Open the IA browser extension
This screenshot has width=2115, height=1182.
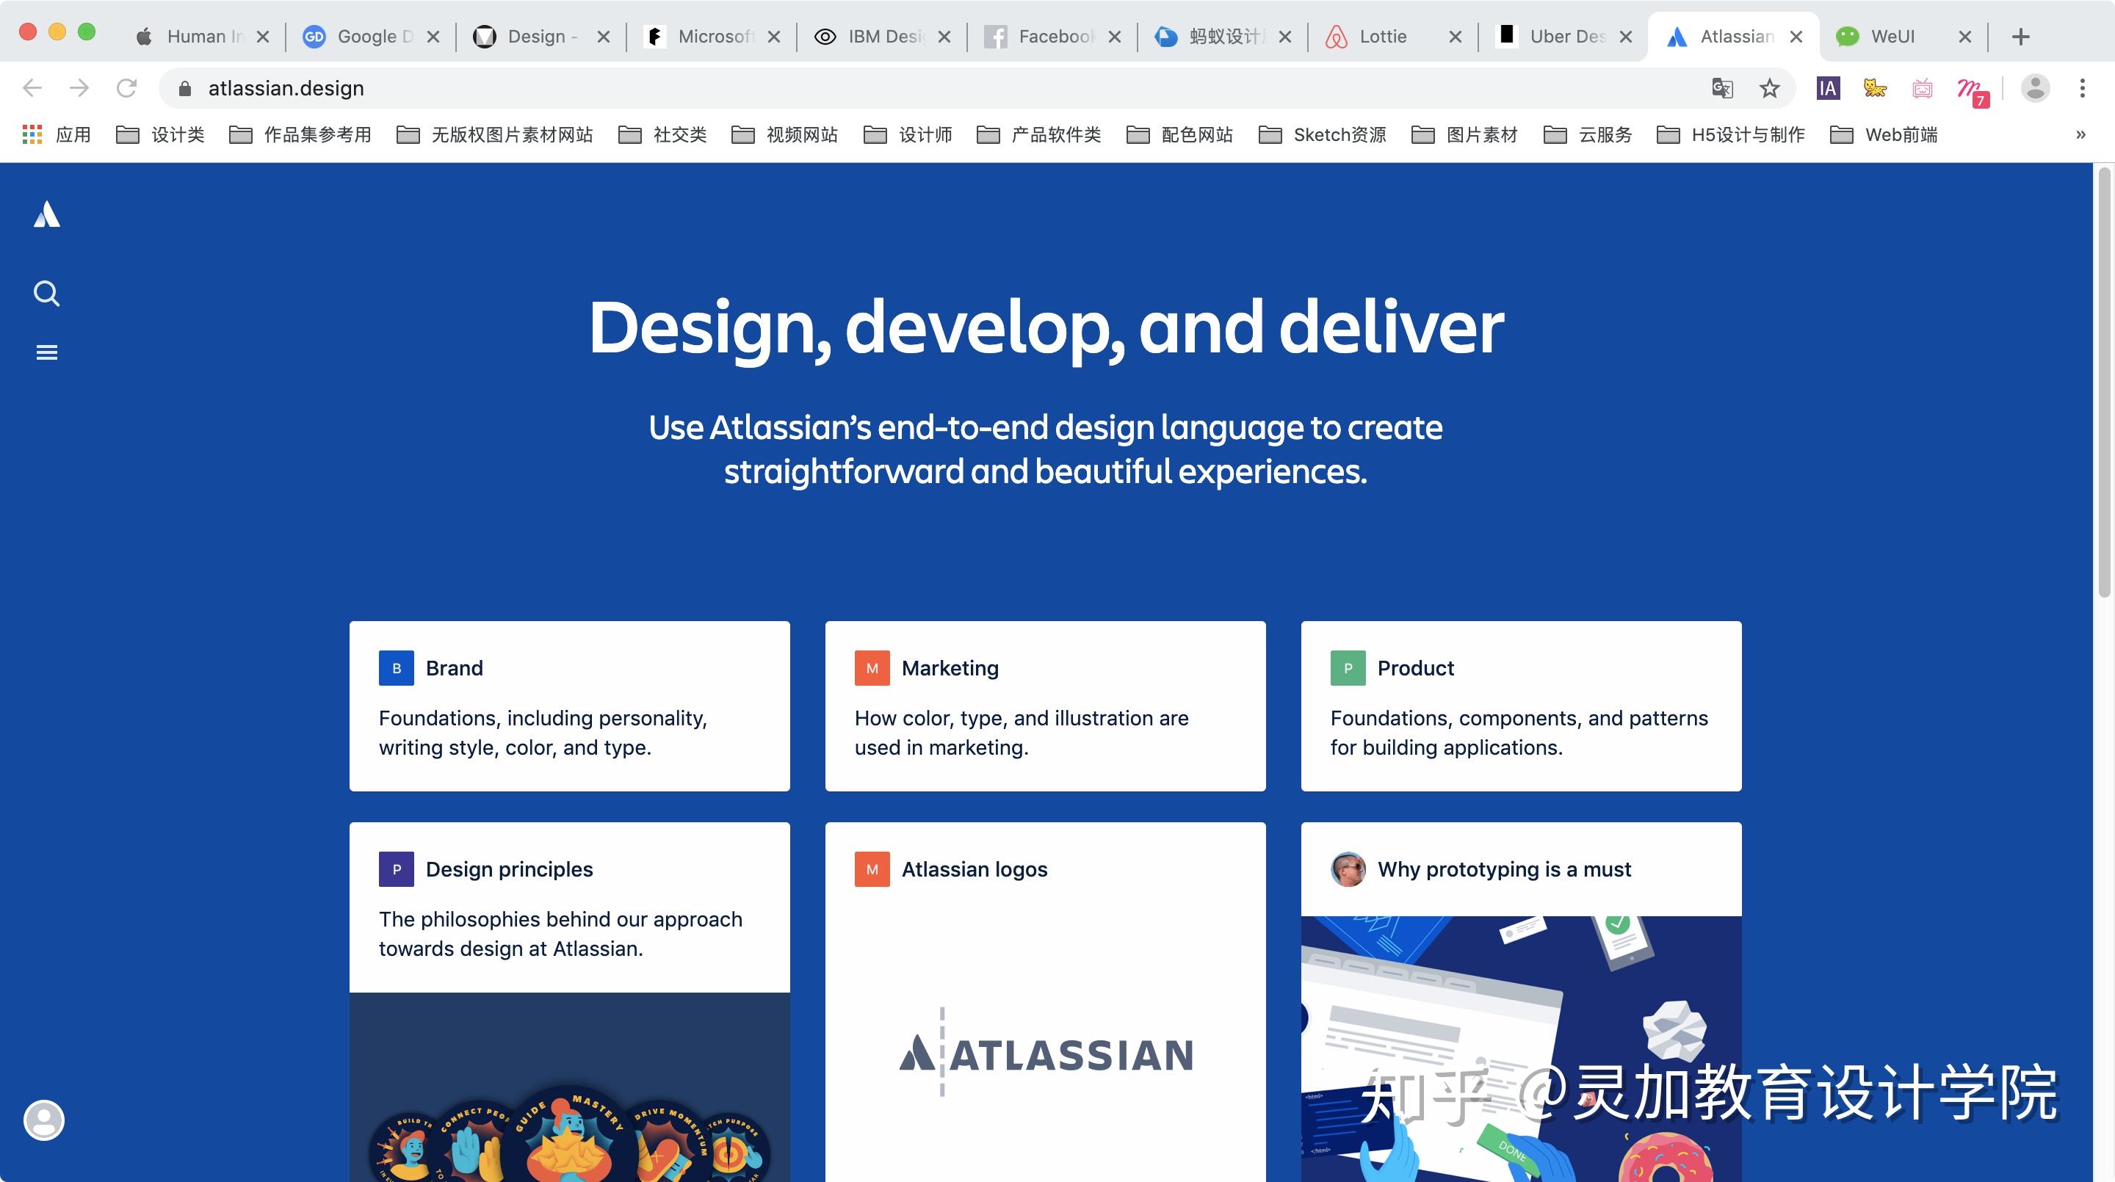pyautogui.click(x=1828, y=88)
